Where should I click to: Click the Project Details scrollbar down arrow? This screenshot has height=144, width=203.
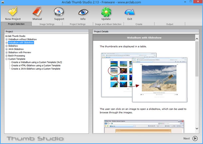[197, 131]
